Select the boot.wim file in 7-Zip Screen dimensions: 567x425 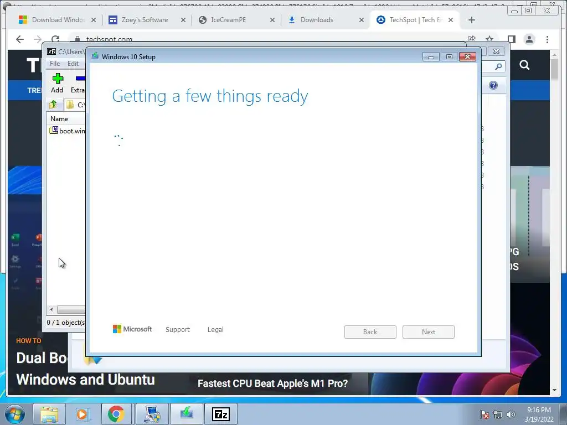point(68,131)
